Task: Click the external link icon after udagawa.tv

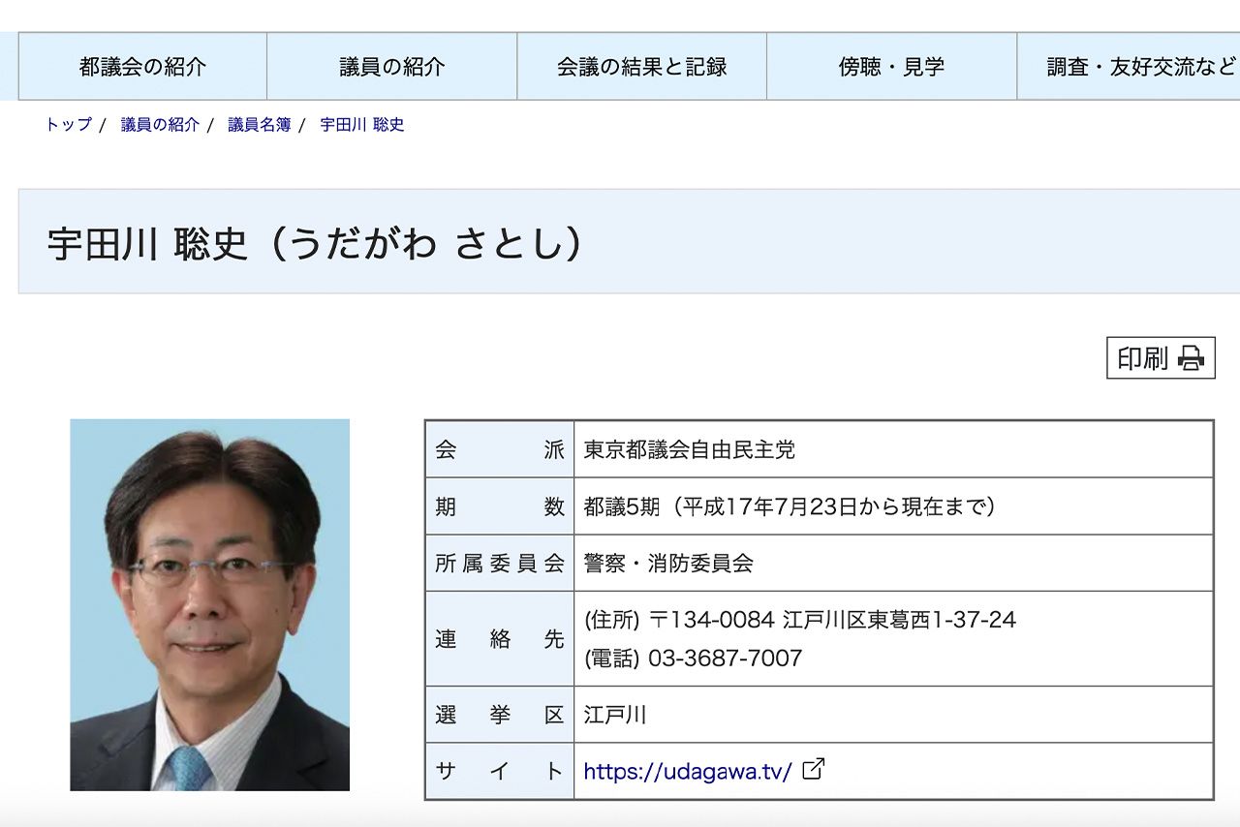Action: 813,770
